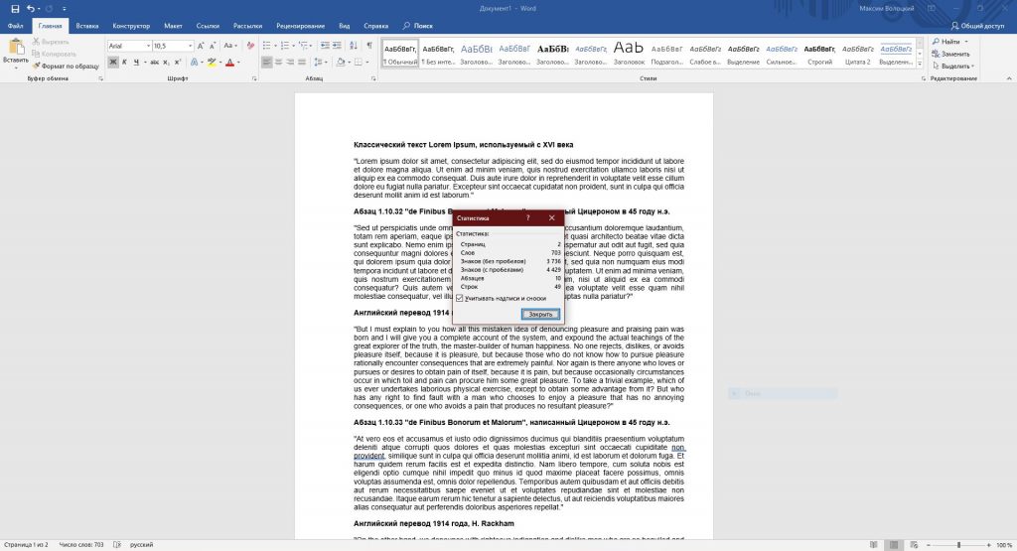Click the Replace (Заменить) button

951,54
